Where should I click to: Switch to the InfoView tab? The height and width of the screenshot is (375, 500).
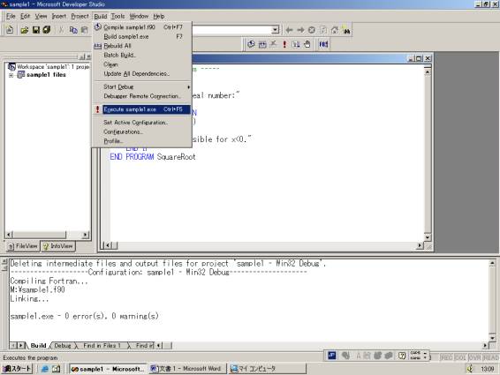click(57, 246)
